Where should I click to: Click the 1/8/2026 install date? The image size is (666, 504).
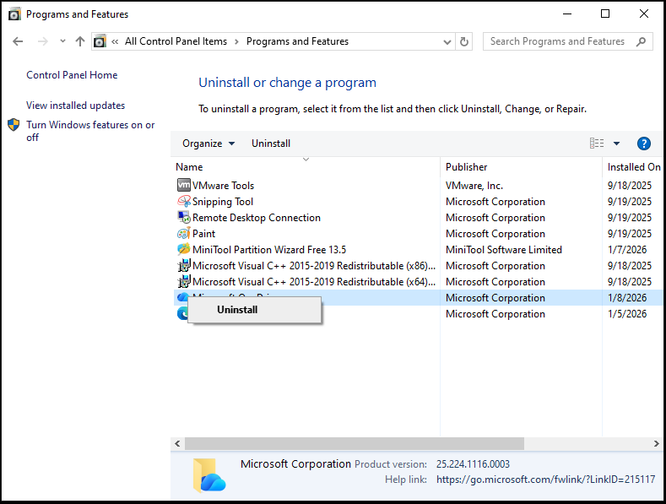pyautogui.click(x=627, y=298)
